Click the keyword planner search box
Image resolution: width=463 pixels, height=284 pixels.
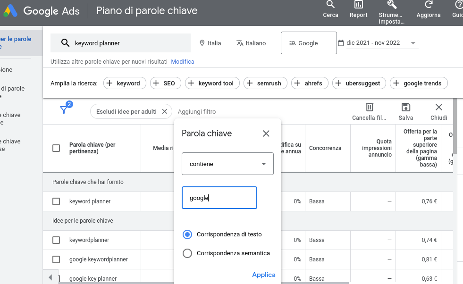(120, 43)
